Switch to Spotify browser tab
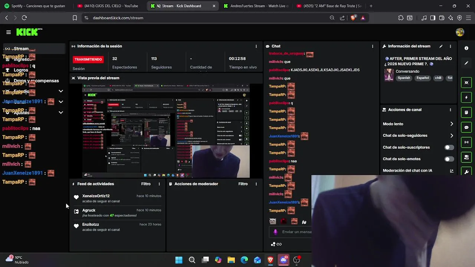The image size is (475, 267). (35, 6)
